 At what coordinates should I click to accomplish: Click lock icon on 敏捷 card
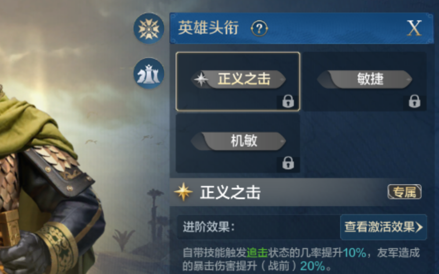pyautogui.click(x=414, y=101)
